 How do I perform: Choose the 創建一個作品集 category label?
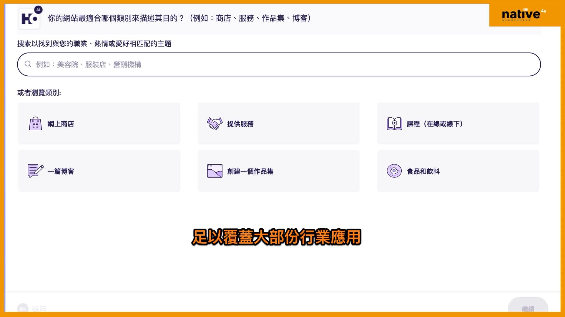point(250,171)
